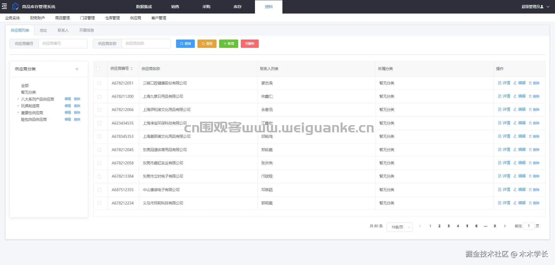Click 编辑 for supplier A678212051
The width and height of the screenshot is (555, 265).
coord(519,83)
